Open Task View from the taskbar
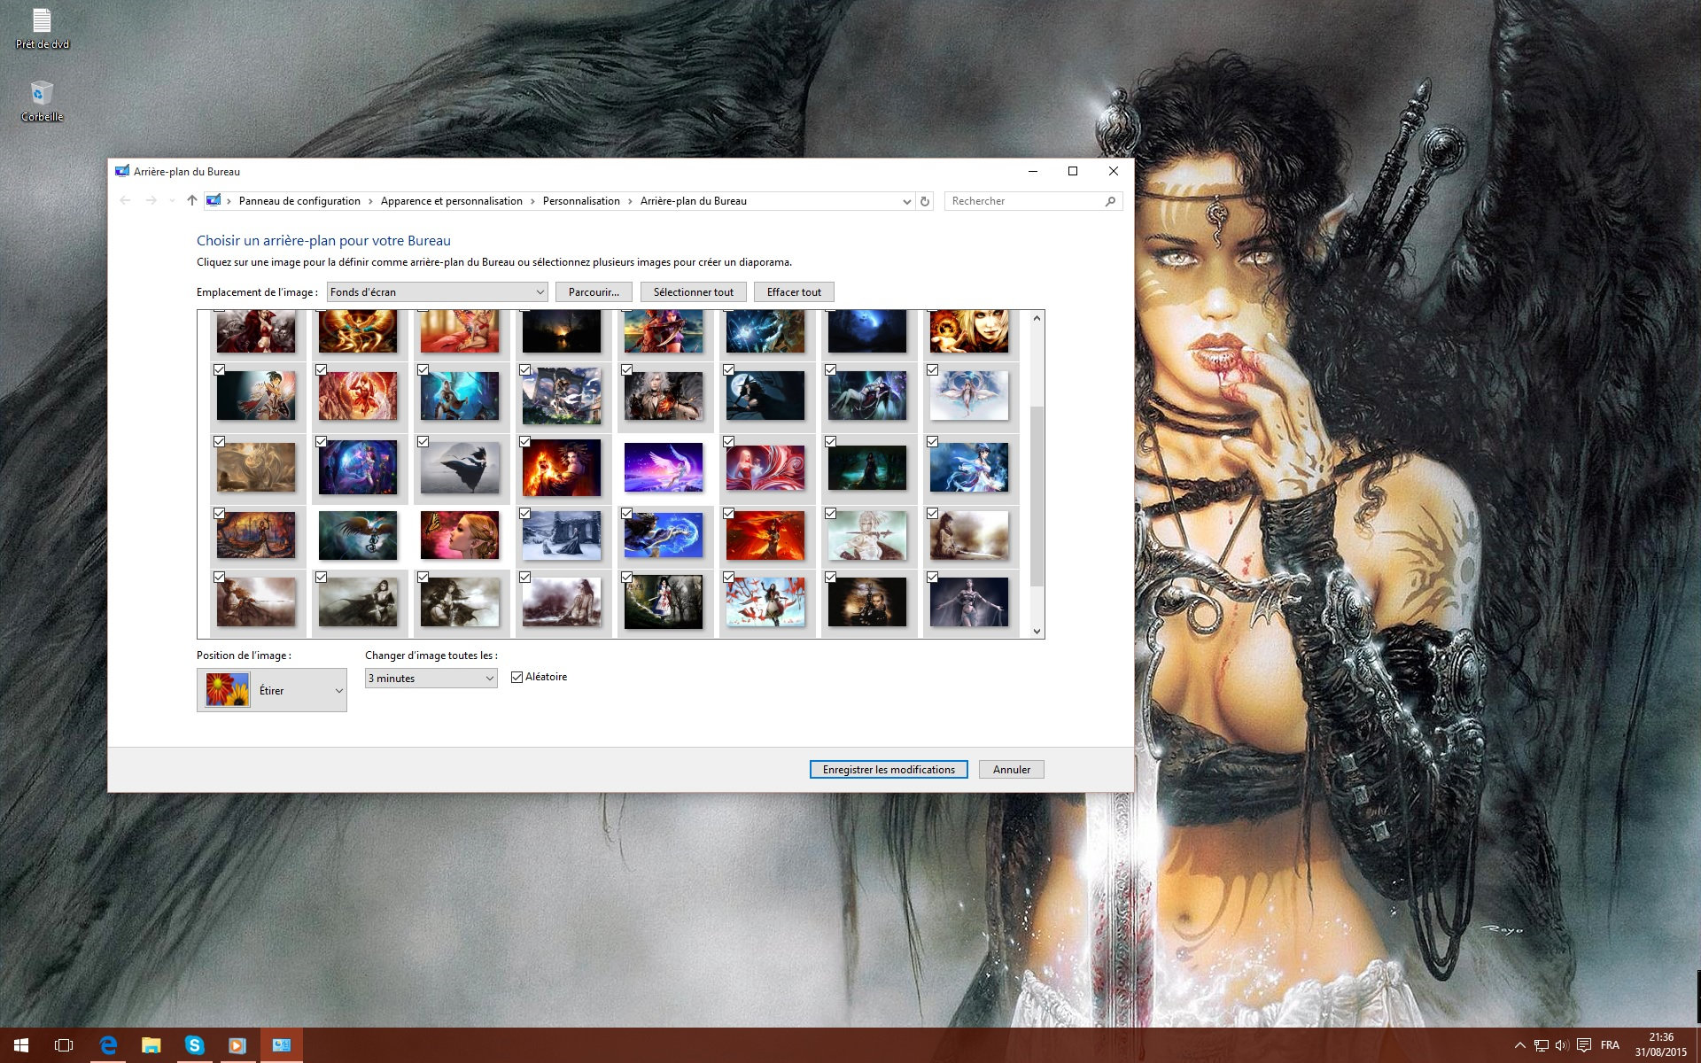 [x=64, y=1045]
